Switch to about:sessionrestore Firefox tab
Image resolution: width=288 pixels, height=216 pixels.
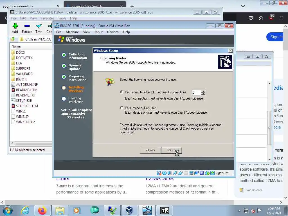point(31,6)
